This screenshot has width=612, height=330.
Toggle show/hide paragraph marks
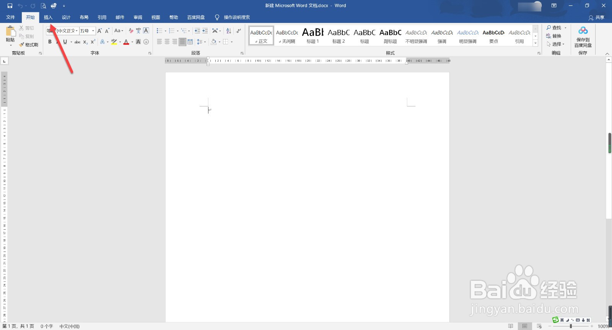(239, 31)
